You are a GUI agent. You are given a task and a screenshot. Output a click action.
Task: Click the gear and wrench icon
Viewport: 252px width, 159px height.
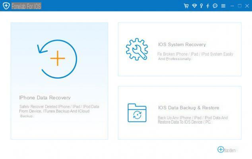(x=137, y=49)
